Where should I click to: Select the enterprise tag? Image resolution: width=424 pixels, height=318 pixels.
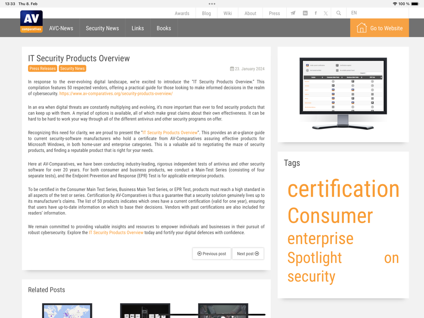(x=321, y=239)
